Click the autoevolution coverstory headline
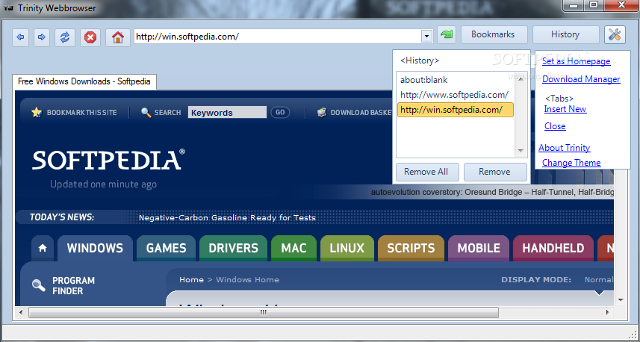Image resolution: width=640 pixels, height=342 pixels. 492,192
